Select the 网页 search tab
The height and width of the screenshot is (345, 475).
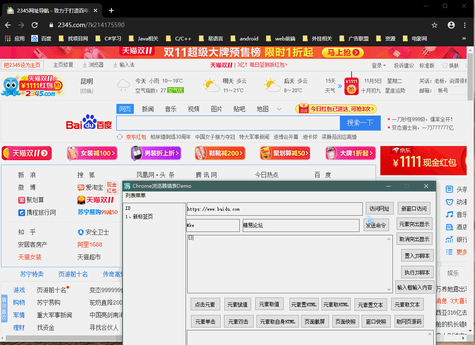click(125, 109)
